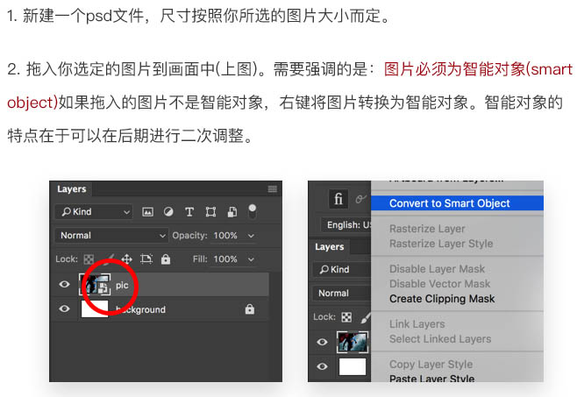The height and width of the screenshot is (397, 577).
Task: Choose Disable Vector Mask entry
Action: (439, 284)
